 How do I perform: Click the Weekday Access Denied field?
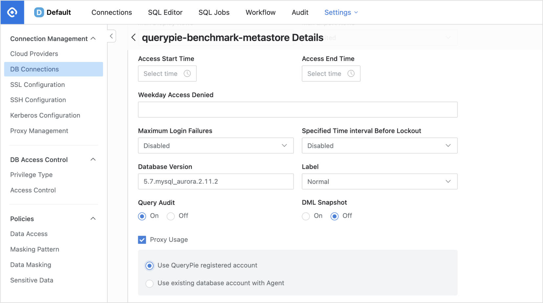[298, 110]
